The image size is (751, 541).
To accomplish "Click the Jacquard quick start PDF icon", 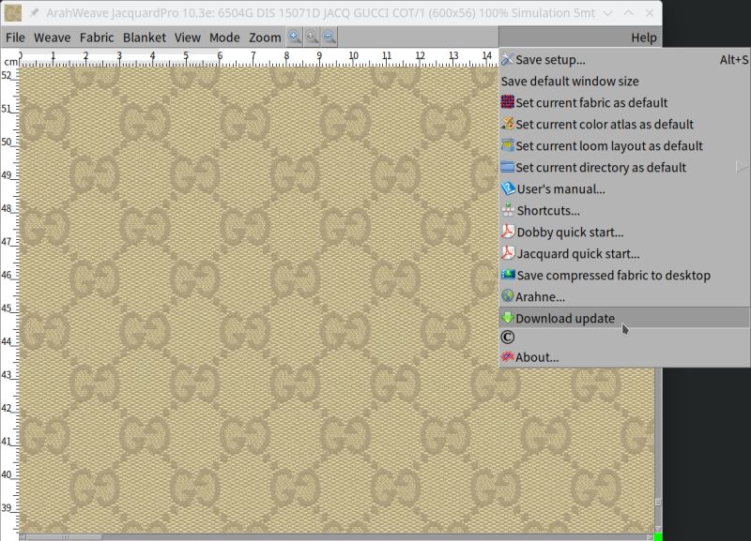I will tap(508, 253).
